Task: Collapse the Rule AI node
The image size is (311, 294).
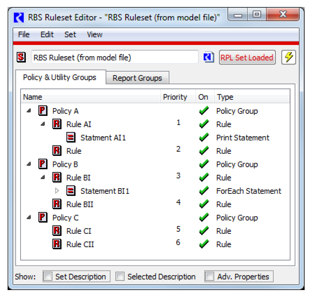Action: [x=43, y=124]
